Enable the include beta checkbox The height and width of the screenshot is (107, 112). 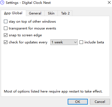pos(81,42)
